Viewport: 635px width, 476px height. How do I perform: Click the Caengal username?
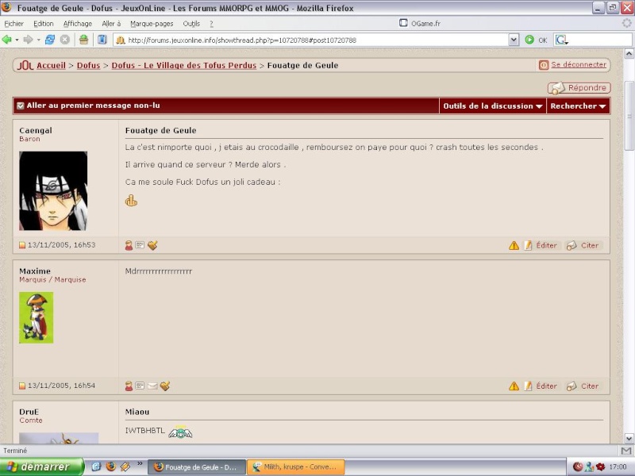tap(36, 130)
